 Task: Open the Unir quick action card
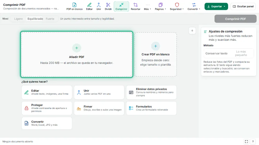pyautogui.click(x=99, y=92)
